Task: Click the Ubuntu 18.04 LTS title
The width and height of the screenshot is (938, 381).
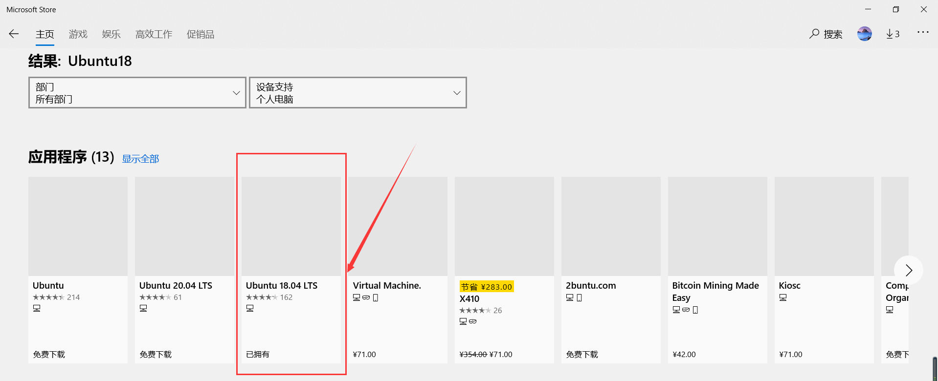Action: click(282, 286)
